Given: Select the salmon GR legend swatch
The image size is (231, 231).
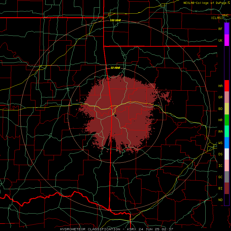Looking at the screenshot, I should coord(227,97).
